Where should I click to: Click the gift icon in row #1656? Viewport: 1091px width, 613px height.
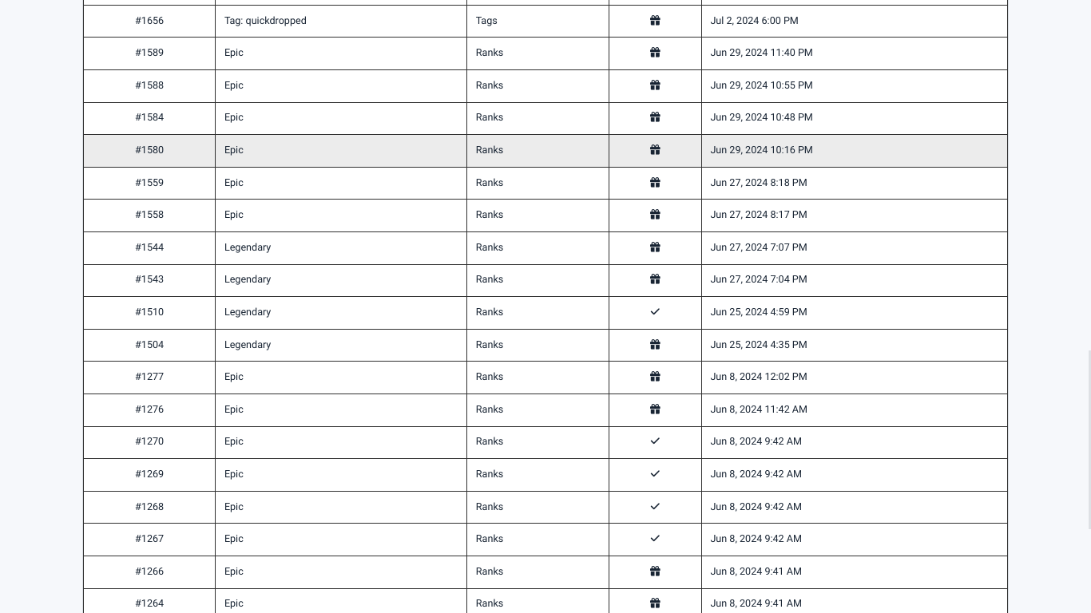click(655, 21)
